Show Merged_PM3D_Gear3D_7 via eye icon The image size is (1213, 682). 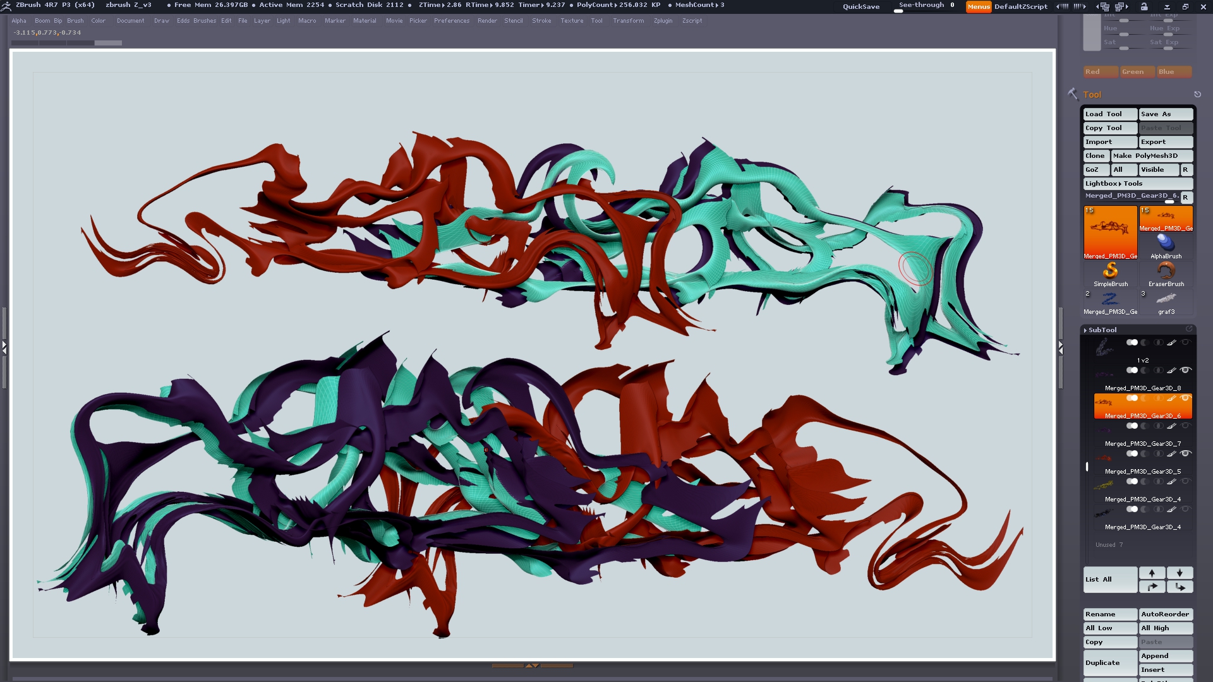[x=1185, y=426]
